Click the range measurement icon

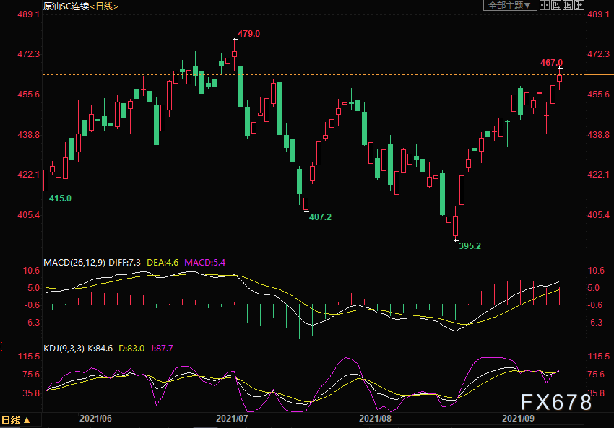(x=557, y=6)
